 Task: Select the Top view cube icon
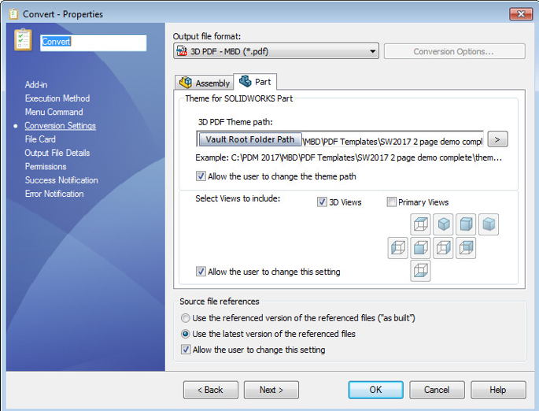(x=420, y=224)
